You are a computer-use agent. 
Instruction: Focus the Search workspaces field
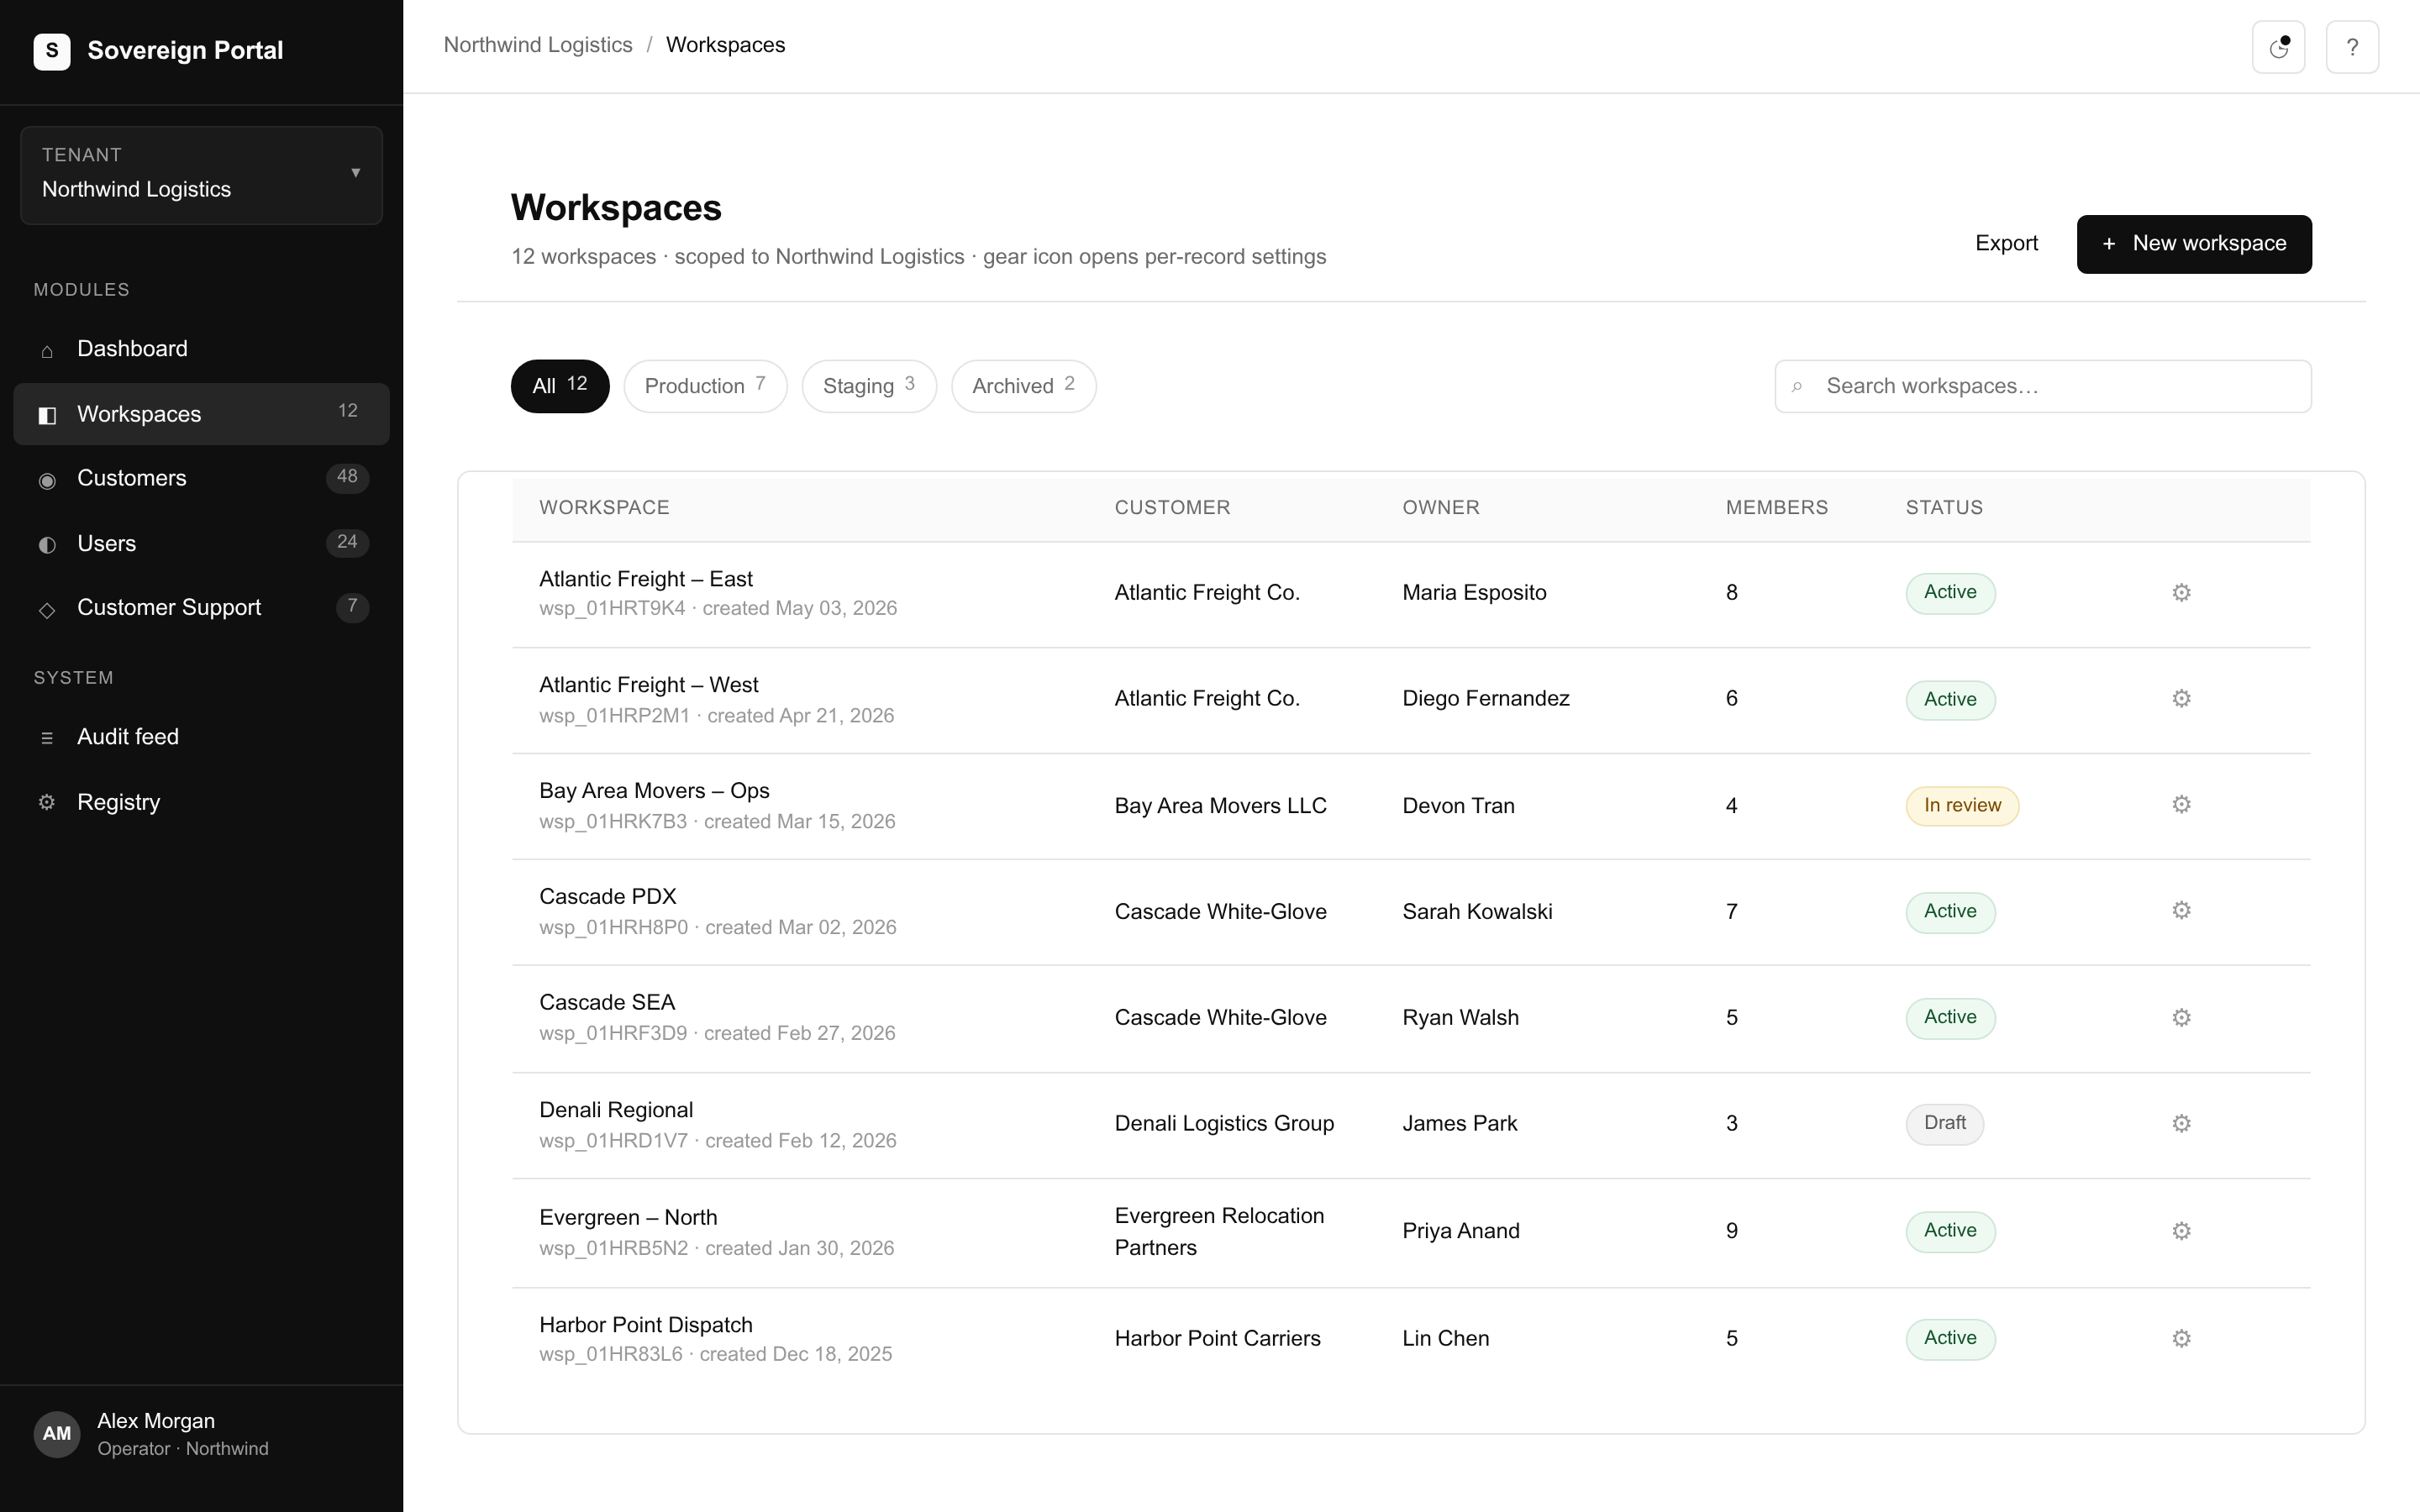2042,386
